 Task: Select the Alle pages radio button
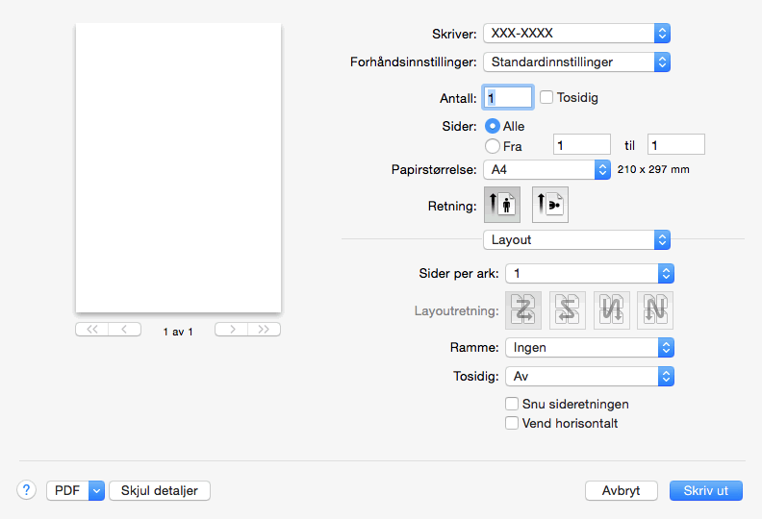coord(493,126)
